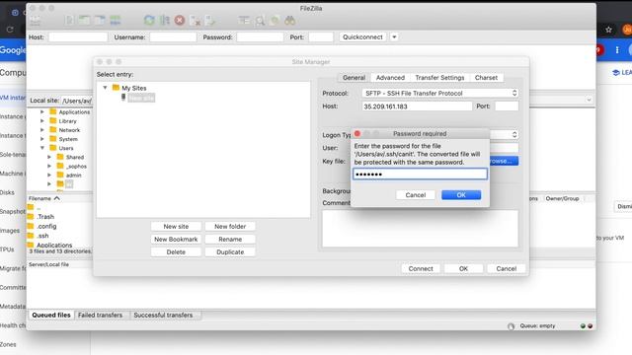Toggle the message log display icon
Viewport: 632px width, 355px height.
pos(69,20)
